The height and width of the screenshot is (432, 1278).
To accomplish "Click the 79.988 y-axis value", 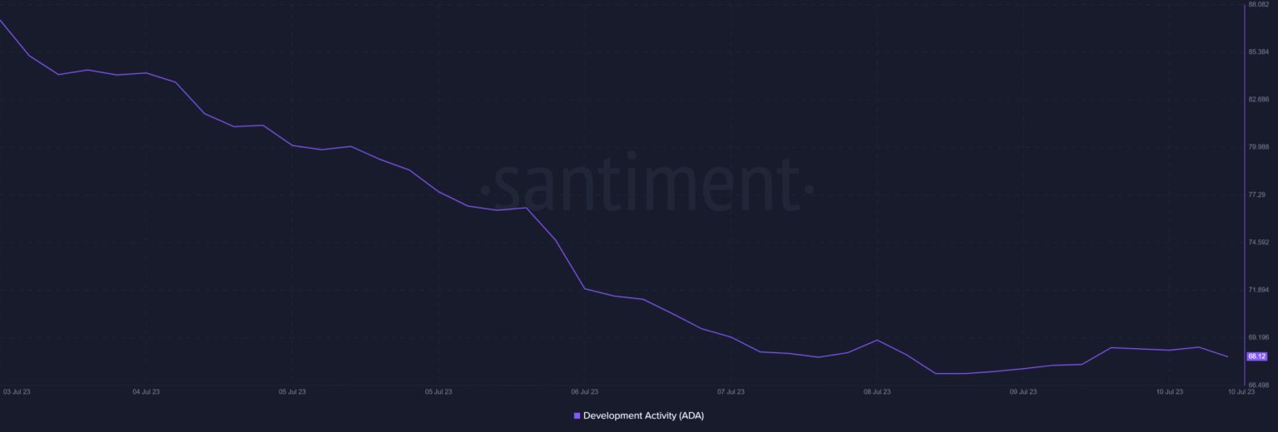I will click(x=1257, y=147).
